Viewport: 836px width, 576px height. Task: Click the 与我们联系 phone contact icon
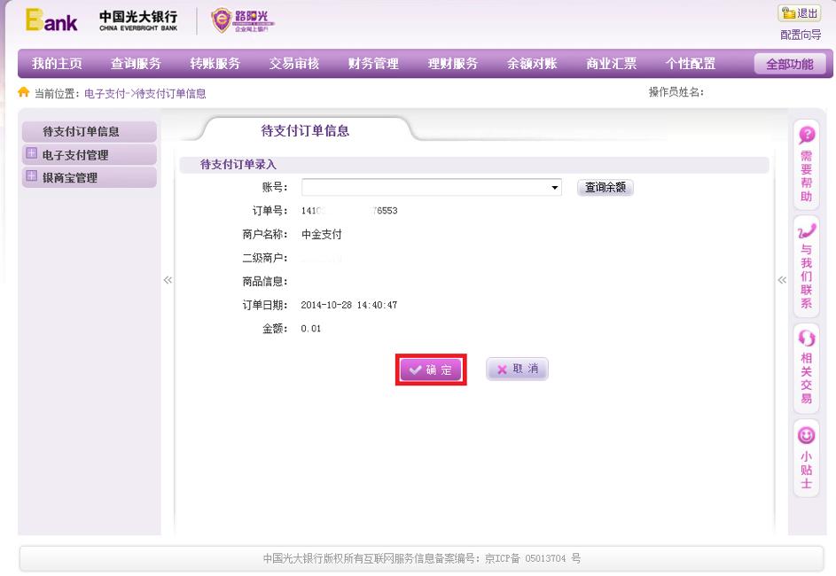pos(805,232)
